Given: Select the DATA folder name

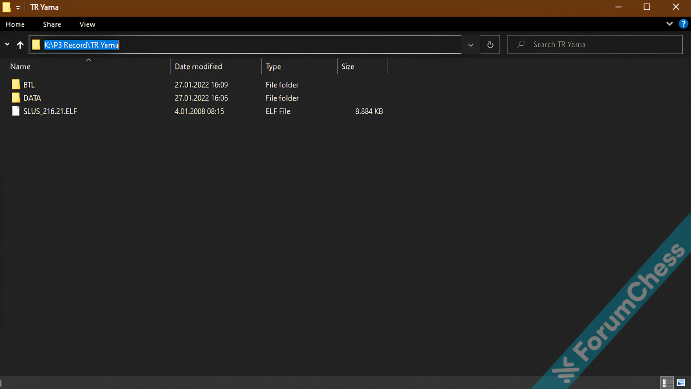Looking at the screenshot, I should (x=32, y=98).
